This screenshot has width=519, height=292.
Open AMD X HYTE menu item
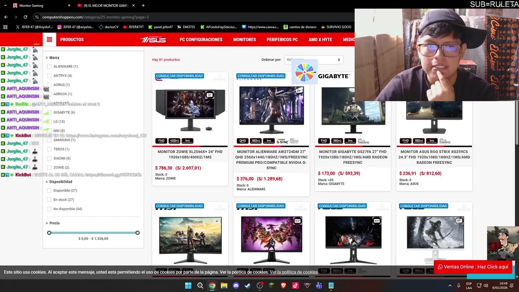320,40
